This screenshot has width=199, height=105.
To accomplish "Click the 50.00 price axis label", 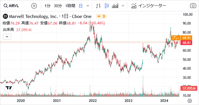I will [187, 60].
